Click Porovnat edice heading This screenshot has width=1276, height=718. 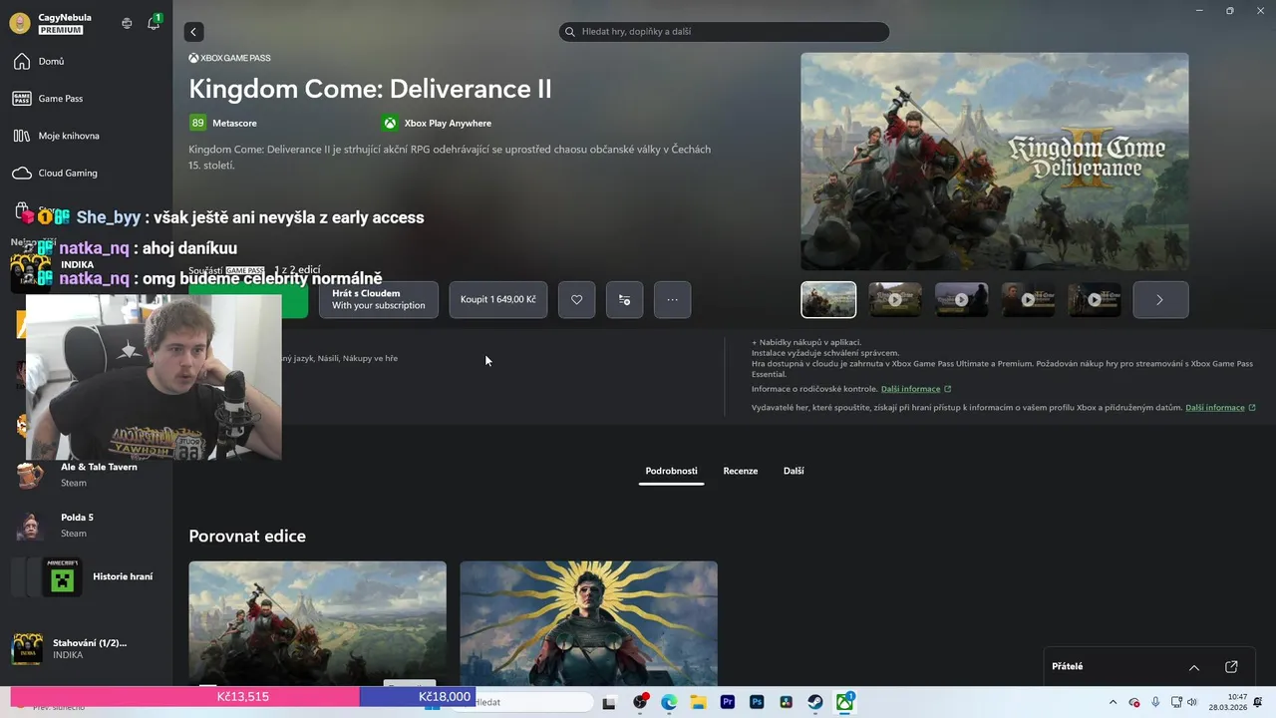[247, 537]
